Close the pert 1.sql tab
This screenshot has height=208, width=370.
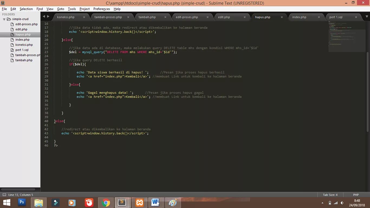[x=356, y=17]
